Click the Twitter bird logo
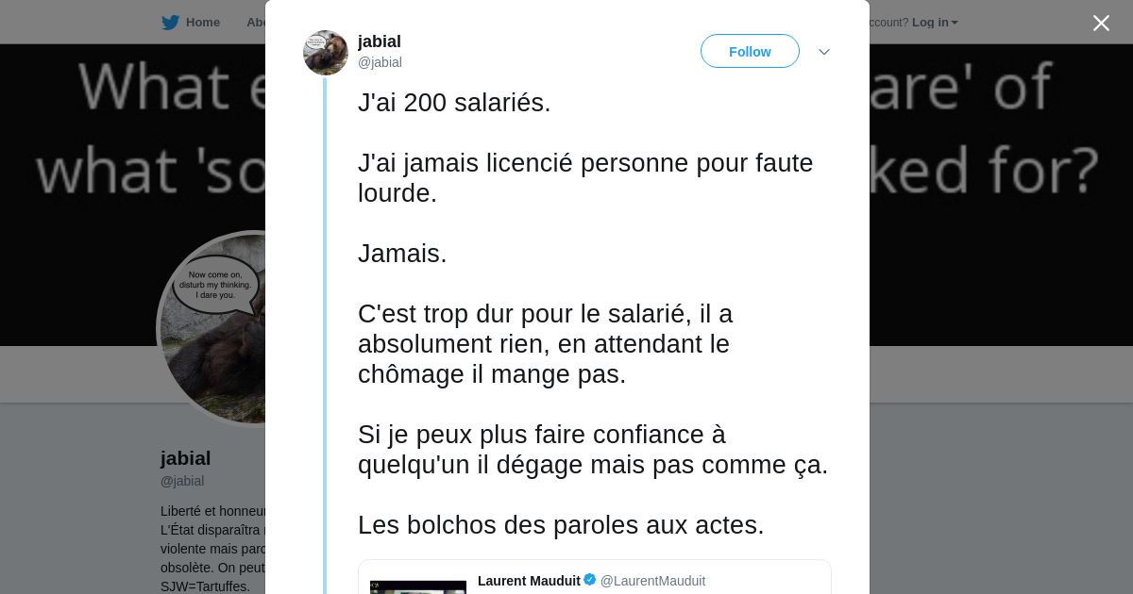1133x594 pixels. [170, 23]
